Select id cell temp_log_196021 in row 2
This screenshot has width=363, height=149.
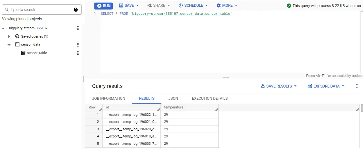point(131,122)
